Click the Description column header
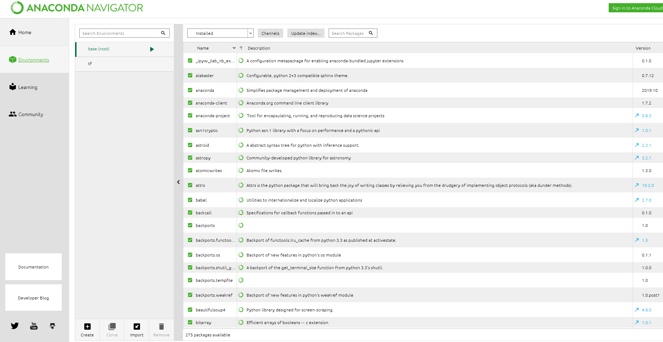This screenshot has height=342, width=663. (259, 48)
